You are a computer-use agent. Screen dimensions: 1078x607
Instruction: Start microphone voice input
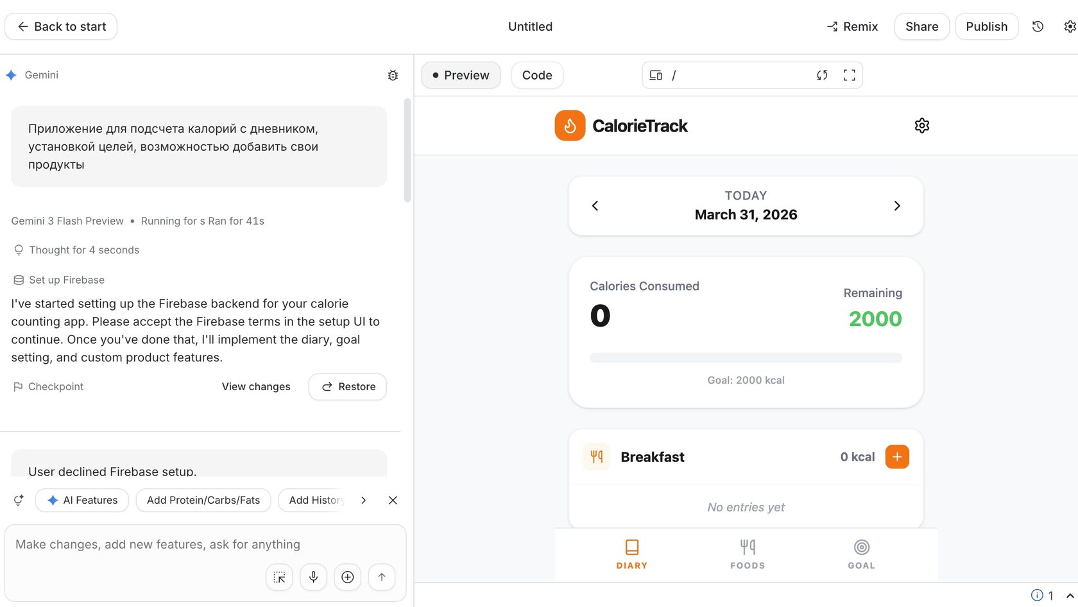(x=313, y=577)
